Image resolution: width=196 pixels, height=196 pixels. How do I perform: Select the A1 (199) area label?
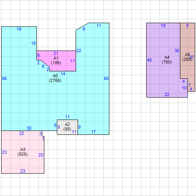click(x=56, y=60)
